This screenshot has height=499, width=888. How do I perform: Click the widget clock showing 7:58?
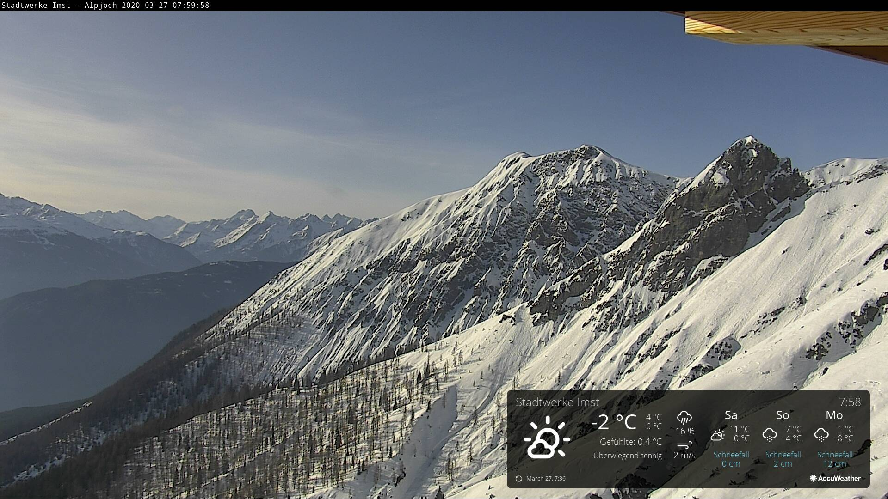[x=850, y=402]
